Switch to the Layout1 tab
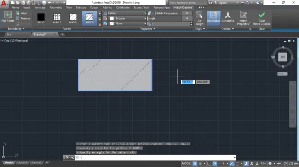Screen dimensions: 299x167 tap(22, 162)
